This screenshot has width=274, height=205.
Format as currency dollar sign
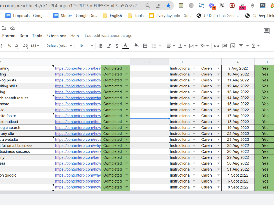tap(1, 46)
